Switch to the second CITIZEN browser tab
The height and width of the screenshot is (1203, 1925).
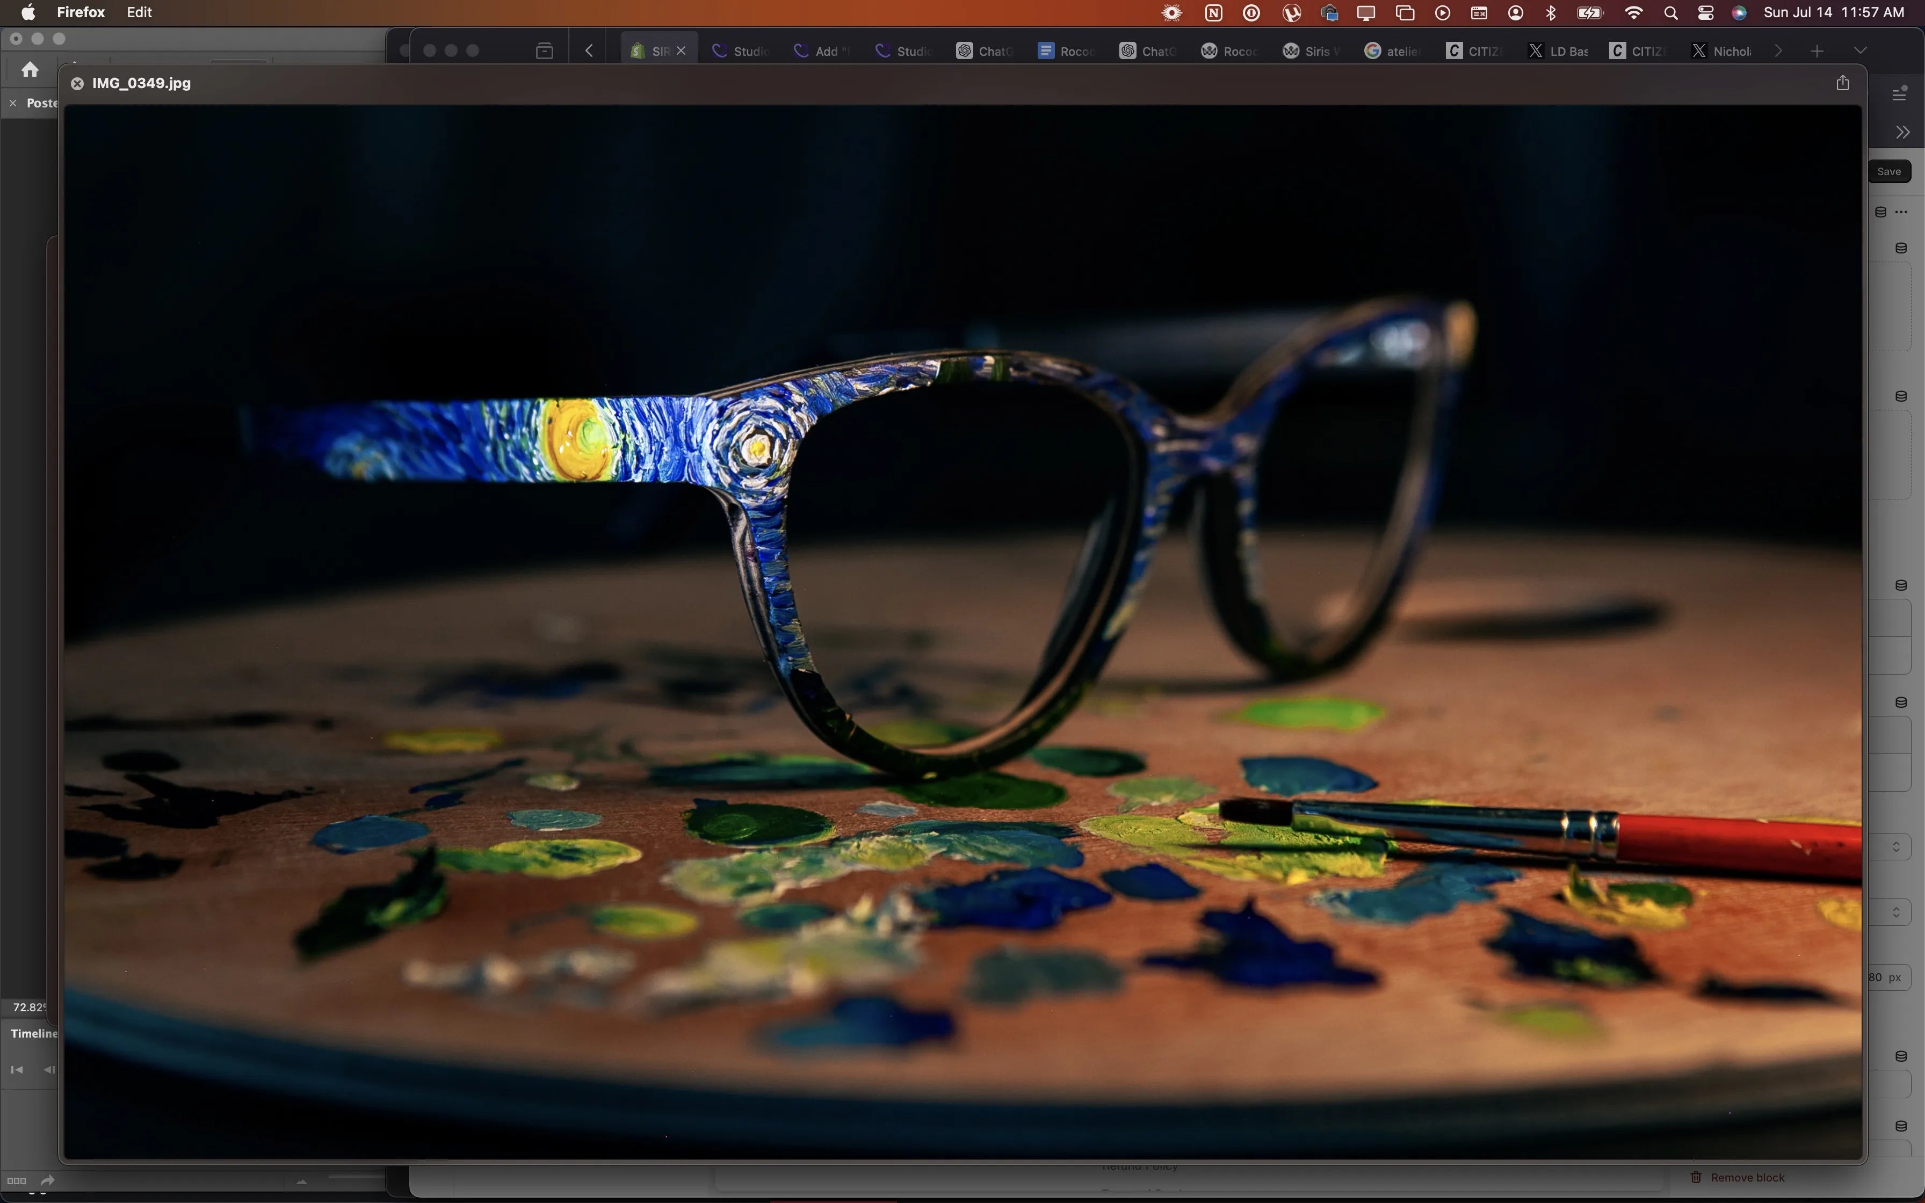pos(1638,51)
